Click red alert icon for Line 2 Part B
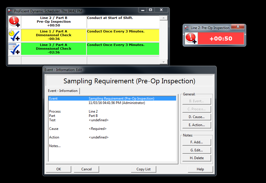 tap(14, 22)
